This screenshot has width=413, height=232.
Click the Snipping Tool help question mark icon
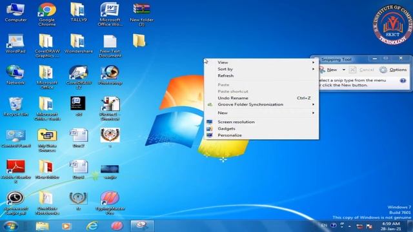[403, 81]
